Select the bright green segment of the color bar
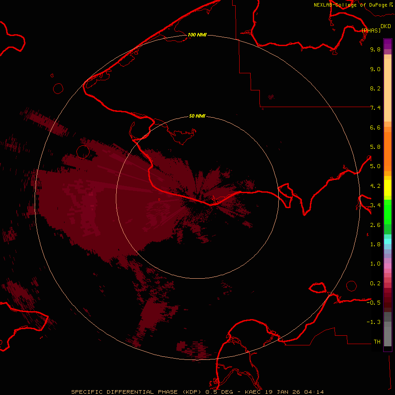The width and height of the screenshot is (395, 395). coord(388,212)
